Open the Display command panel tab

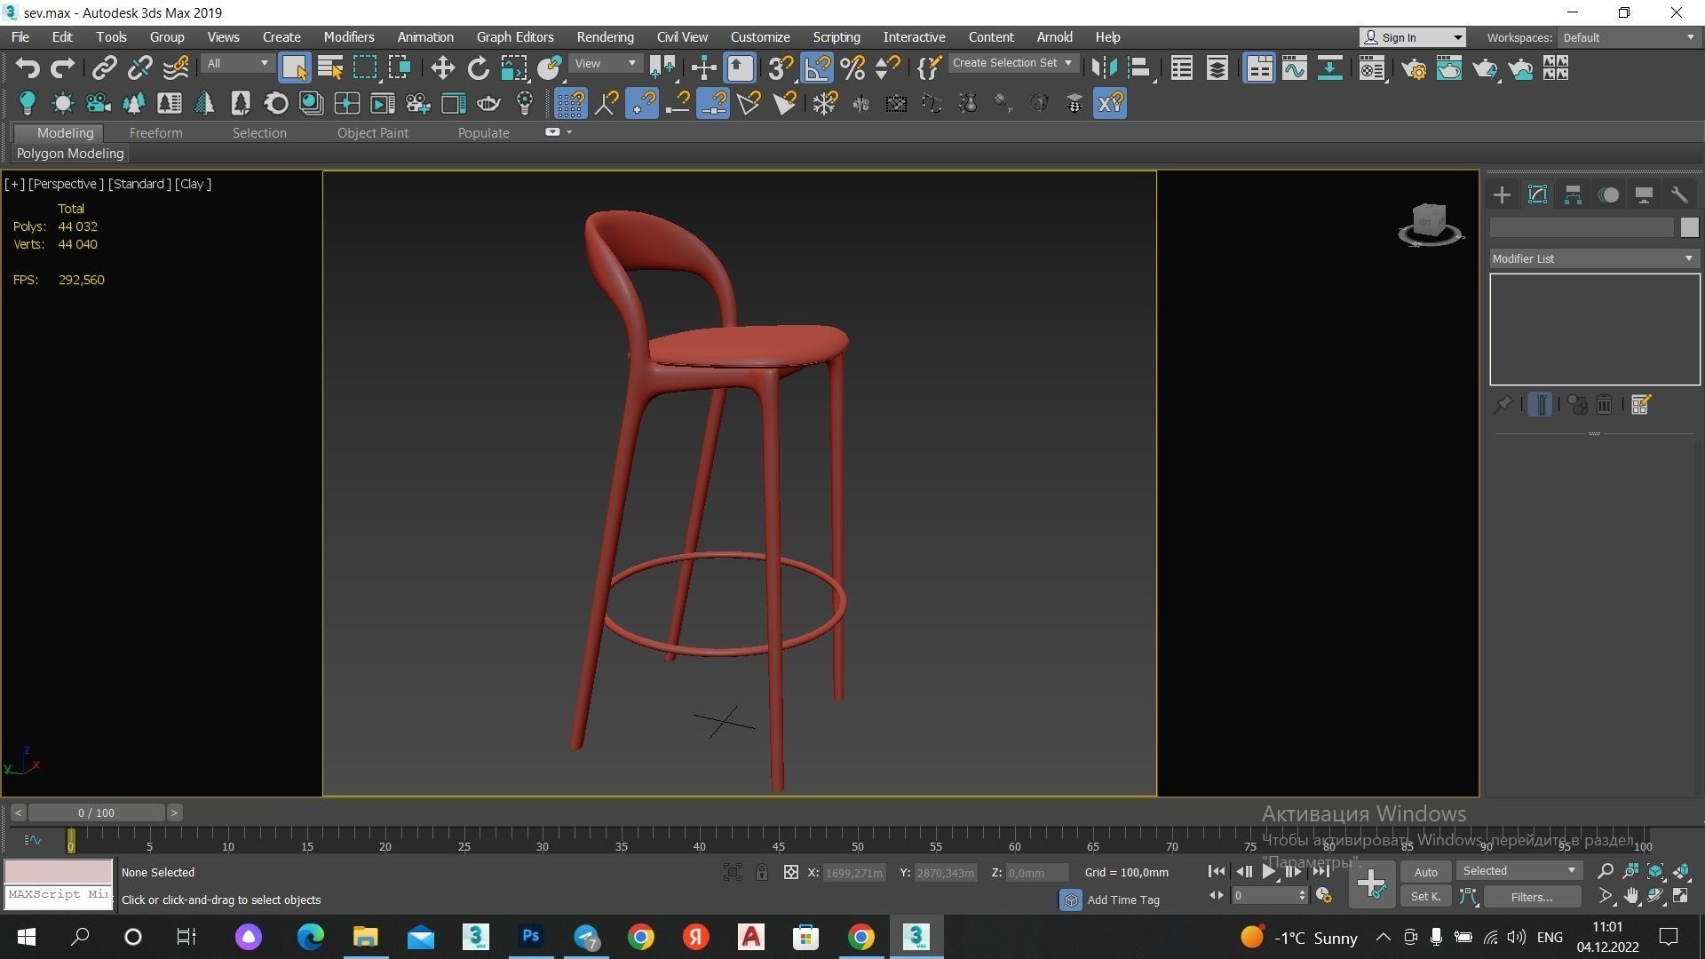(x=1644, y=195)
